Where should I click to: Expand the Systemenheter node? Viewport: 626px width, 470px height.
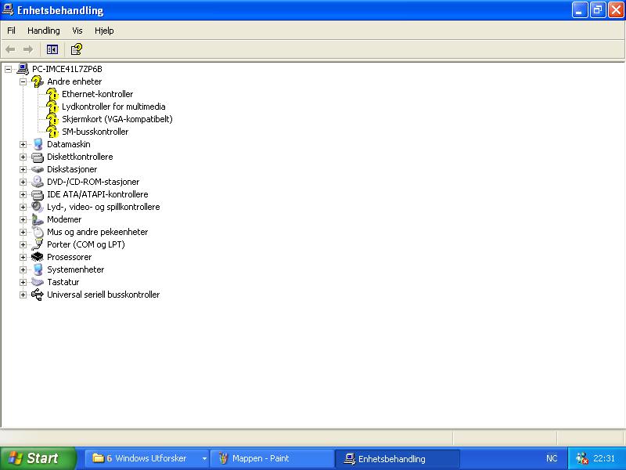pos(23,269)
